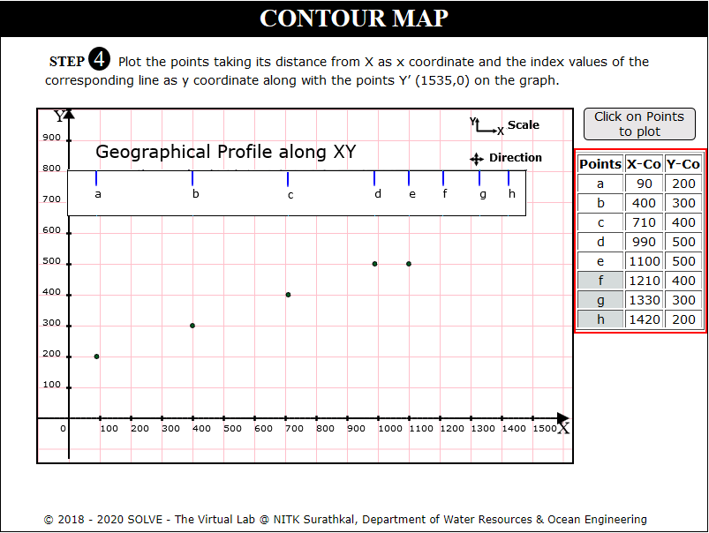Select point f in the points table
Screen dimensions: 709x533
600,281
